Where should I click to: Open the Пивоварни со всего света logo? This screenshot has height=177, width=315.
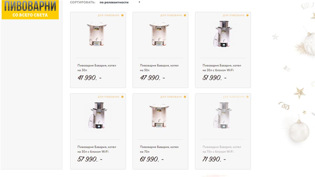point(30,9)
